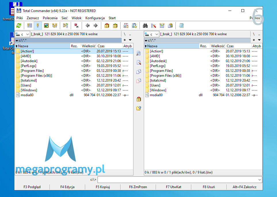Click the edit file icon in the middle bar
Viewport: 277px width, 197px height.
tap(139, 62)
